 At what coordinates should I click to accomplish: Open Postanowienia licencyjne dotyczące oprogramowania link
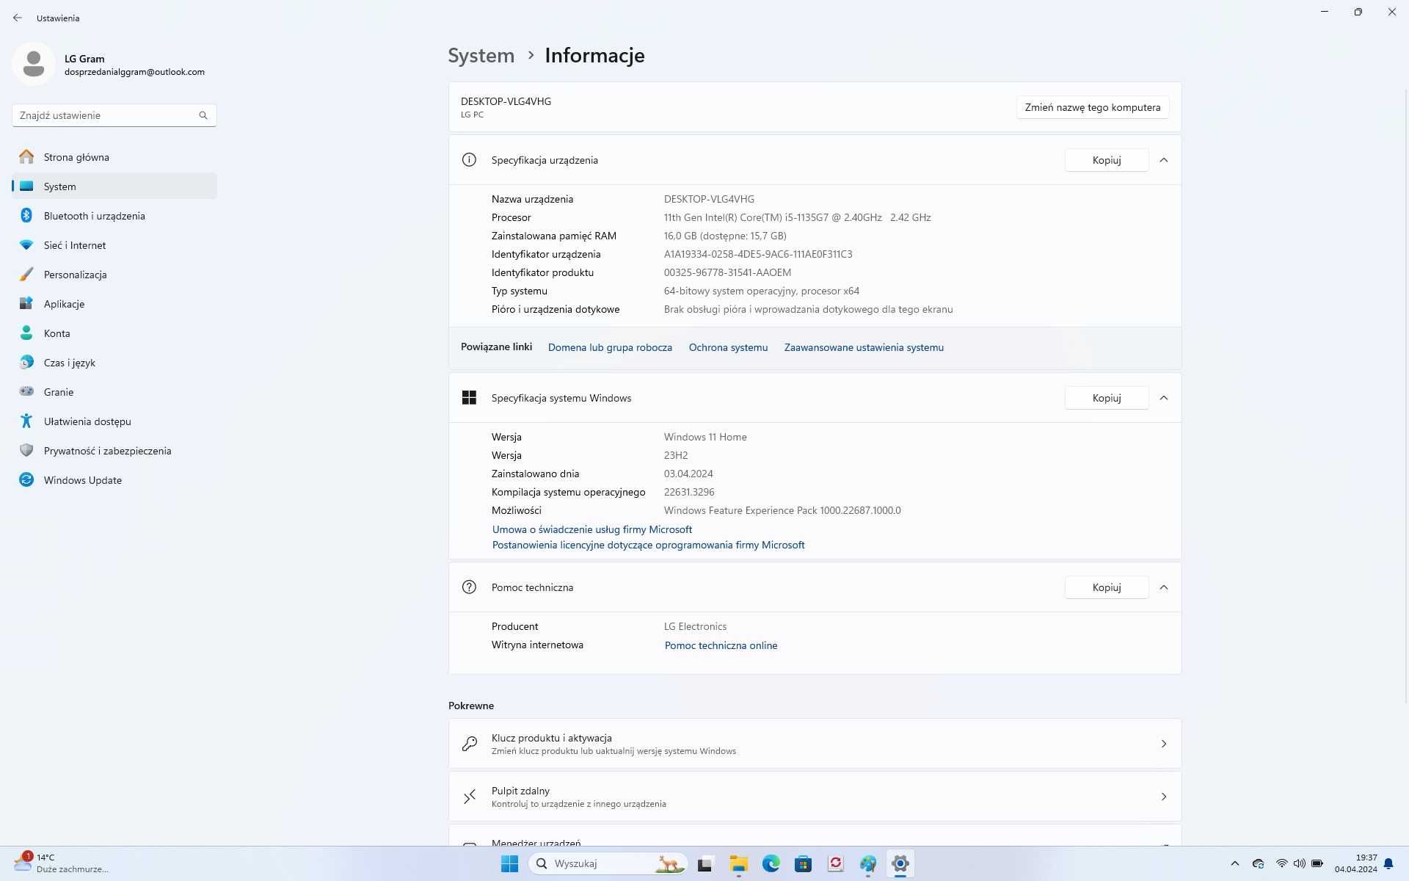pos(649,545)
